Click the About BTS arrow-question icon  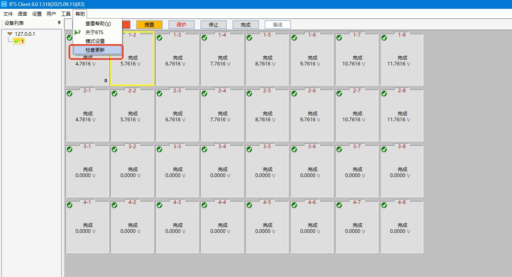(77, 33)
